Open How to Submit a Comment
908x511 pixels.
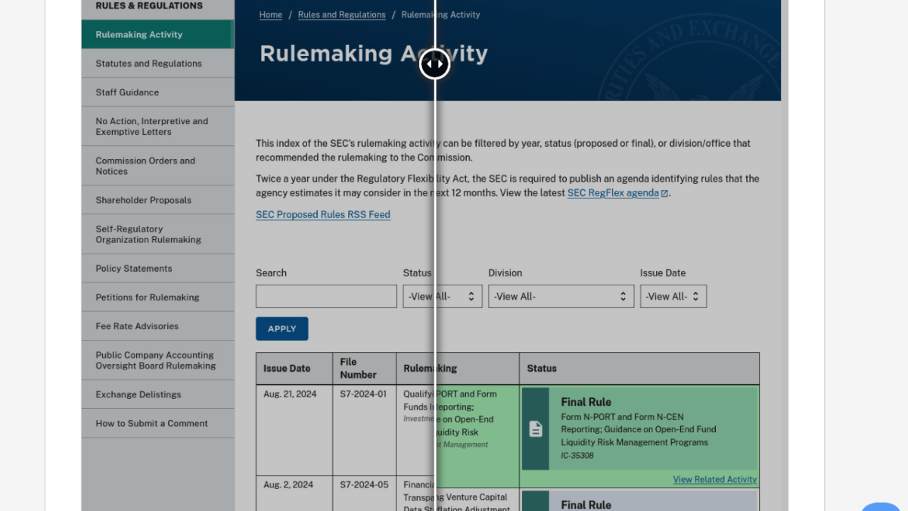pyautogui.click(x=151, y=424)
